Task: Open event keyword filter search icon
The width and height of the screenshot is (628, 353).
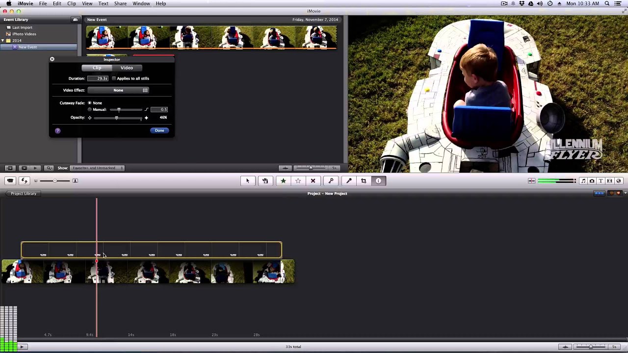Action: 49,168
